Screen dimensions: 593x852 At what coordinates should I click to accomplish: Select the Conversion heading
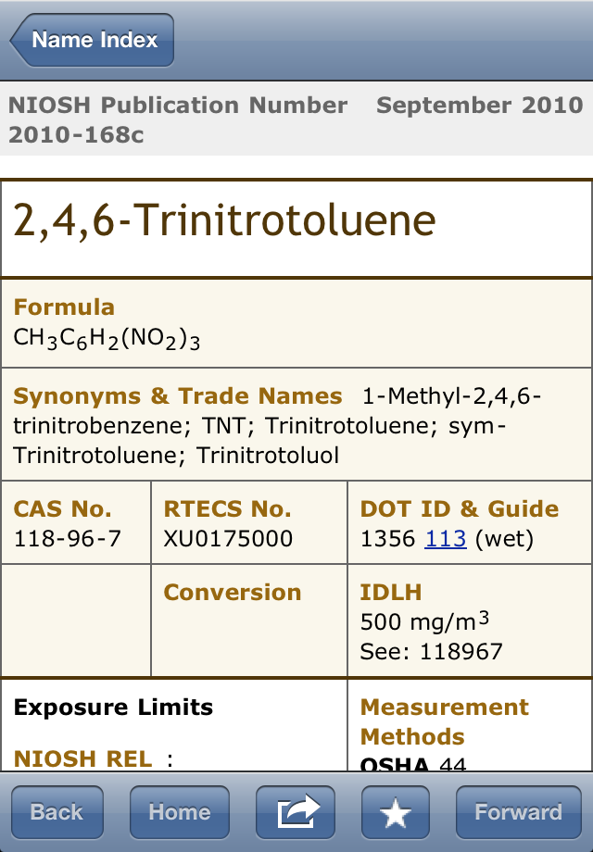(233, 593)
